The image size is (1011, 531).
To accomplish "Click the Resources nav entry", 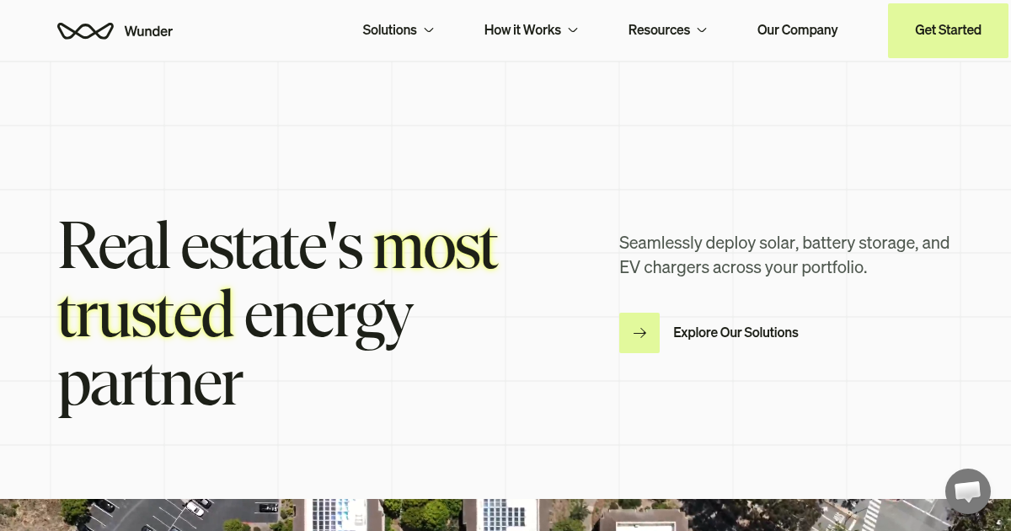I will (659, 29).
